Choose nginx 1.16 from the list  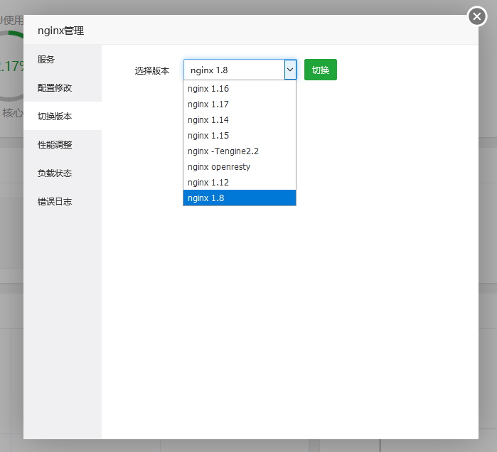(x=240, y=89)
